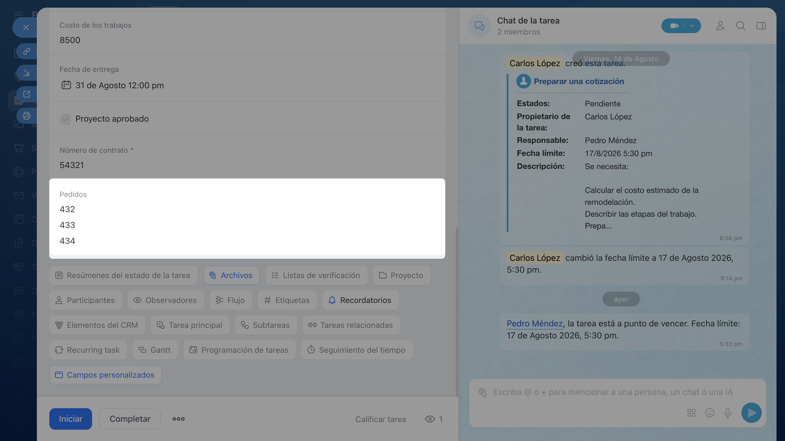Open the apps grid icon in chat input
The height and width of the screenshot is (441, 785).
click(x=691, y=413)
